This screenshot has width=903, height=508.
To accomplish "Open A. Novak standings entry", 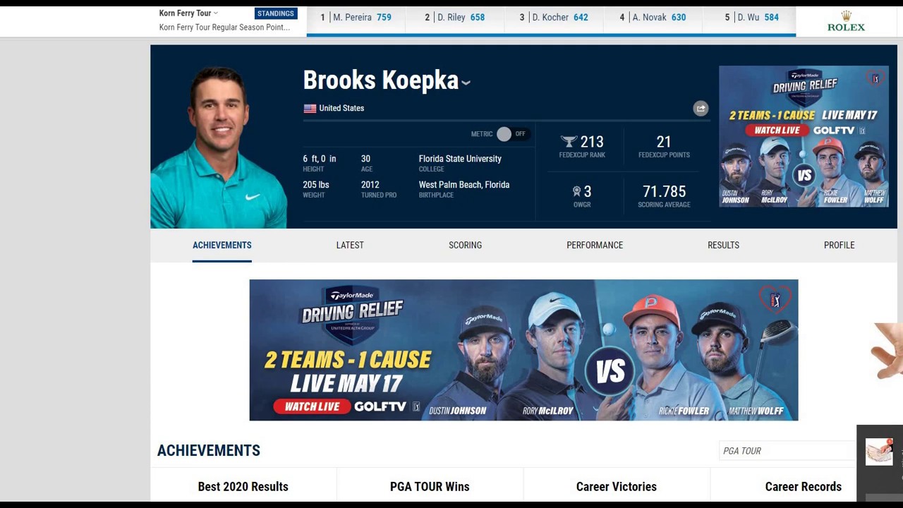I will pos(653,18).
